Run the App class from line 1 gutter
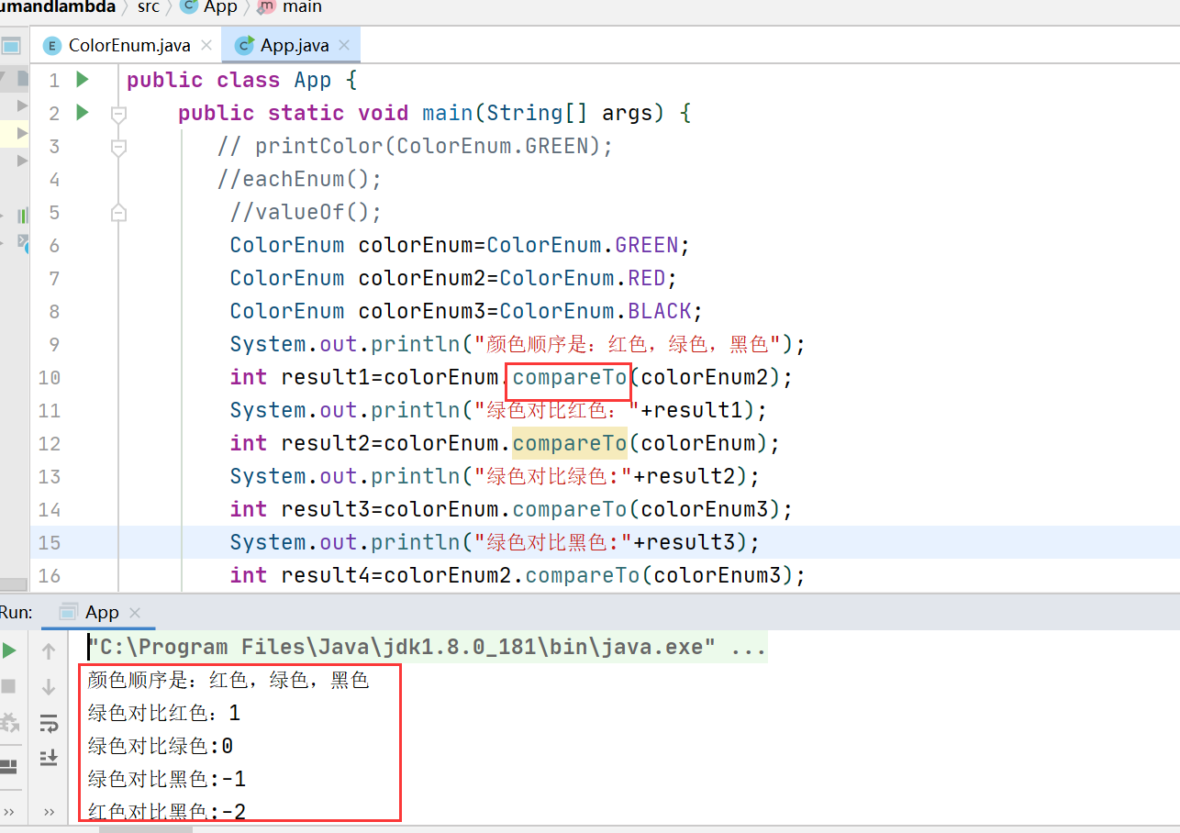Image resolution: width=1180 pixels, height=833 pixels. (83, 80)
